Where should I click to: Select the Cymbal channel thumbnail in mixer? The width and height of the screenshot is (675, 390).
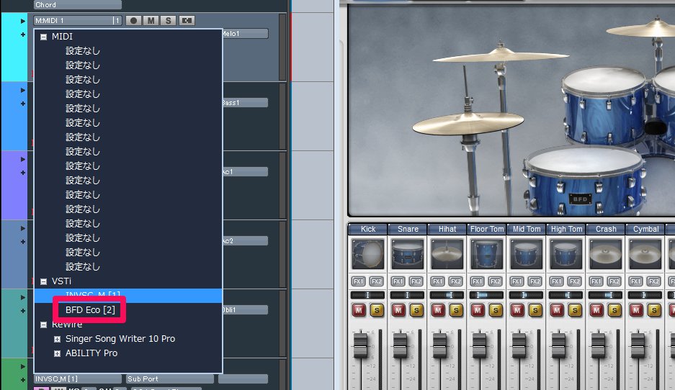pyautogui.click(x=645, y=254)
